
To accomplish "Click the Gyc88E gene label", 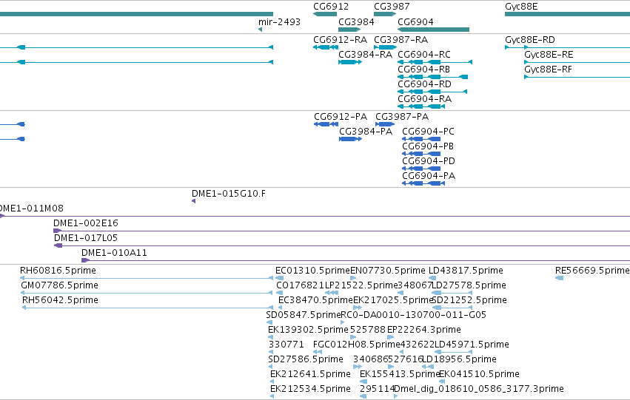I will (521, 7).
